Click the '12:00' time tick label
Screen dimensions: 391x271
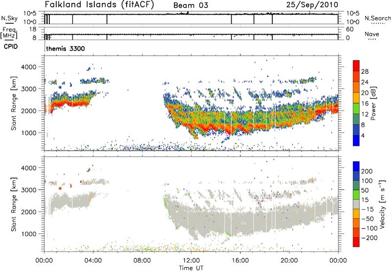point(191,261)
